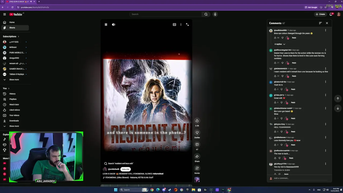
Task: Click the sound thumbnail below Remix
Action: tap(197, 180)
